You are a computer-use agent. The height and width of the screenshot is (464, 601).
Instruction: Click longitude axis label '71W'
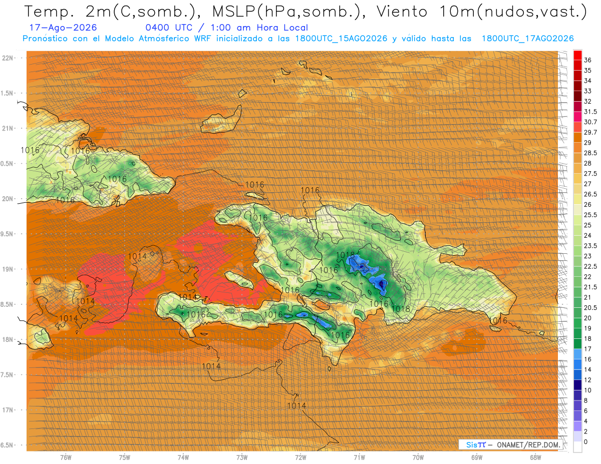point(360,457)
